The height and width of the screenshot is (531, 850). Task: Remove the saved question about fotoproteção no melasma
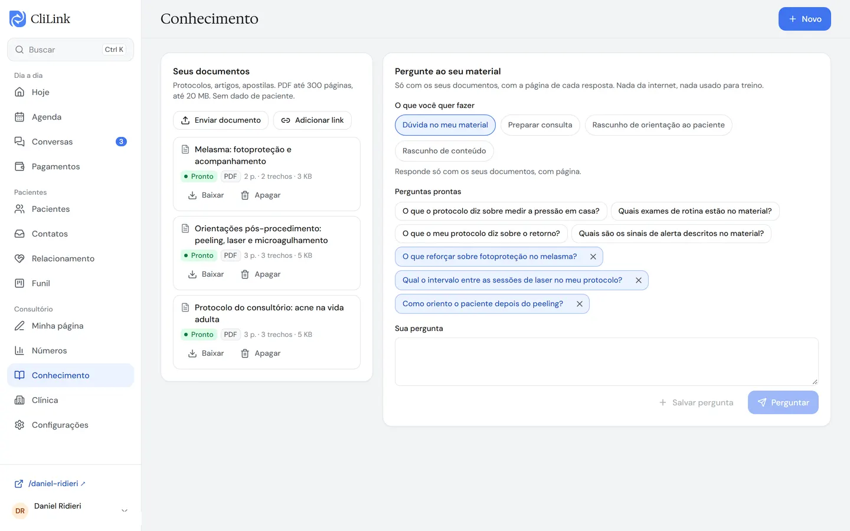(593, 257)
